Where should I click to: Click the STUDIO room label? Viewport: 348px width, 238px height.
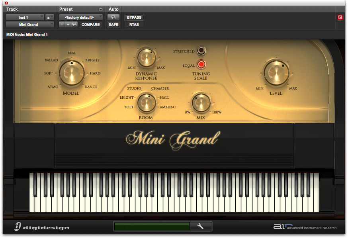click(x=134, y=88)
